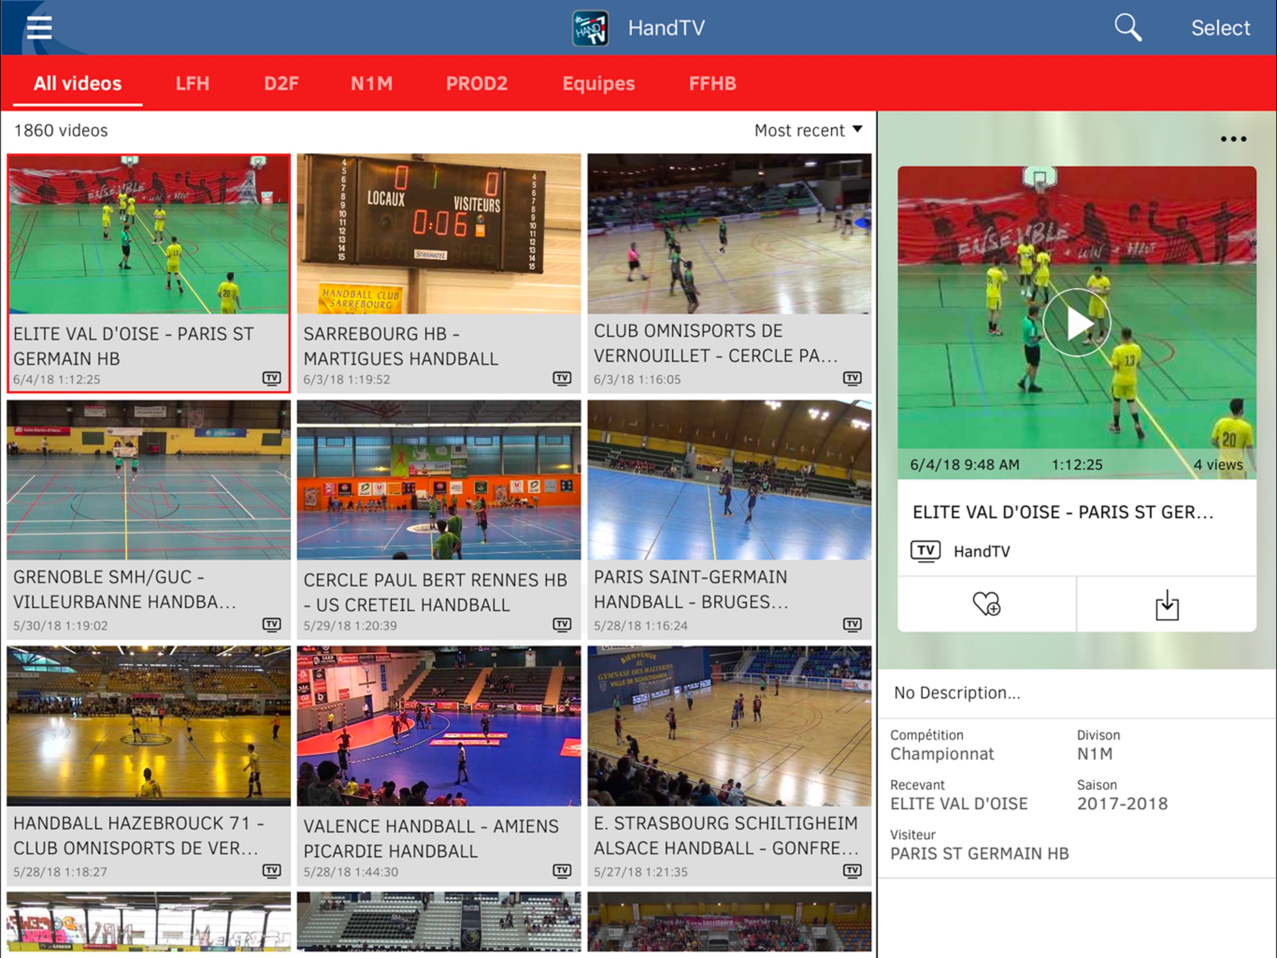Click the Select button
Image resolution: width=1277 pixels, height=958 pixels.
click(x=1220, y=28)
